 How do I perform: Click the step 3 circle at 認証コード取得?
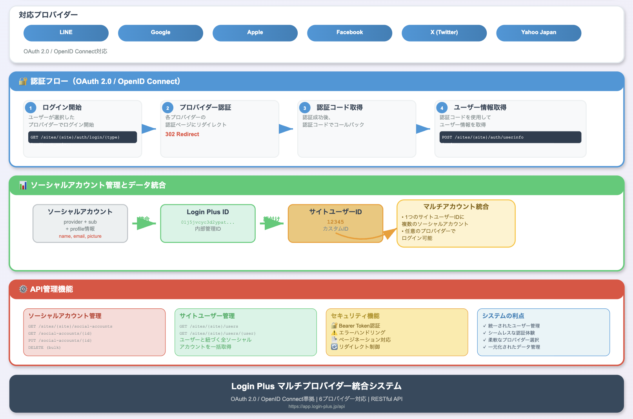305,108
